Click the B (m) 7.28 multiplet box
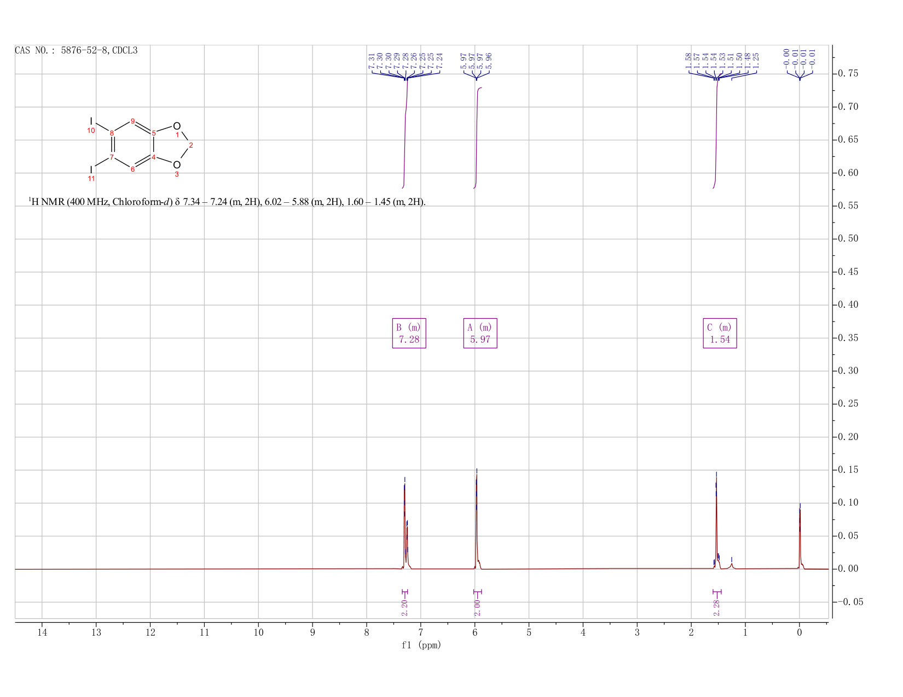Image resolution: width=903 pixels, height=697 pixels. tap(409, 333)
